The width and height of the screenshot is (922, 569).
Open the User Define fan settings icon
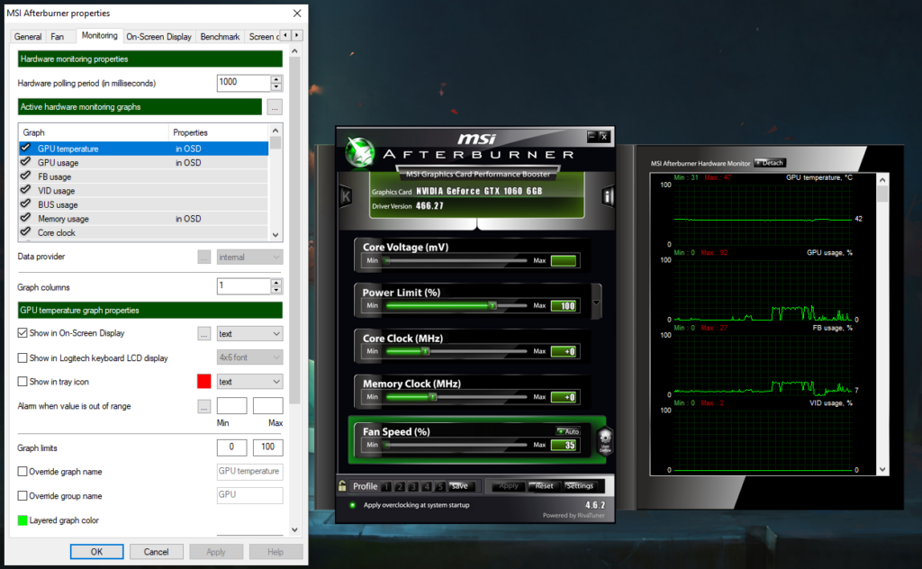[x=605, y=438]
